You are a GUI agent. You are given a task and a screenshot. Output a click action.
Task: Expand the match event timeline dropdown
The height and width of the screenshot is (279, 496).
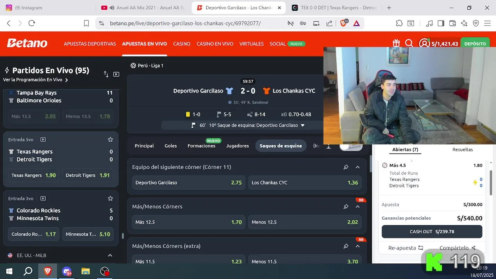tap(303, 125)
